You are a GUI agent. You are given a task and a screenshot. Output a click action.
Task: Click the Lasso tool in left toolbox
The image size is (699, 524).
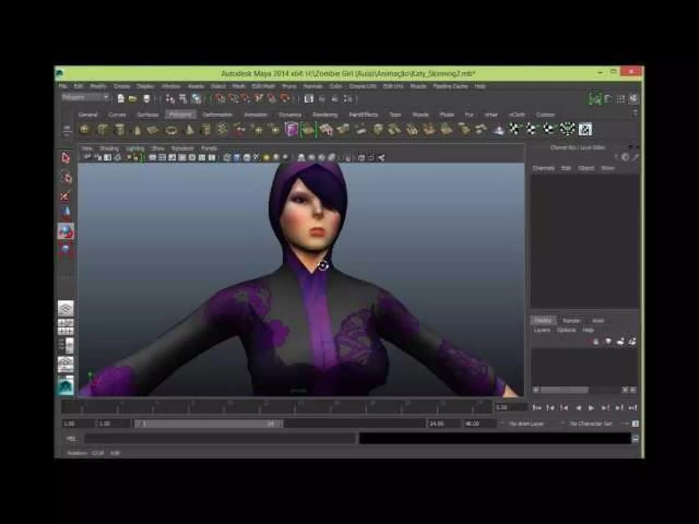pos(66,177)
